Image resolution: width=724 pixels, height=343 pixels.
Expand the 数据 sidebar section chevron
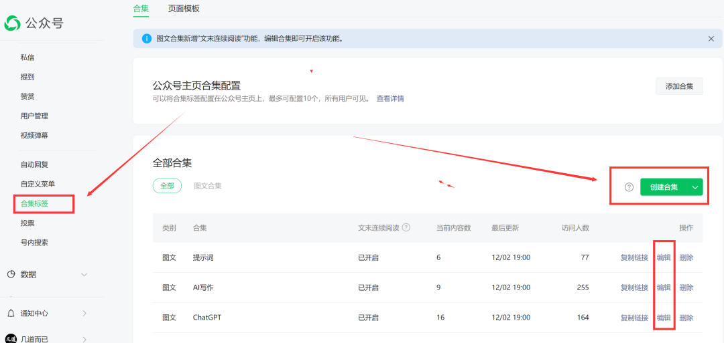coord(84,274)
